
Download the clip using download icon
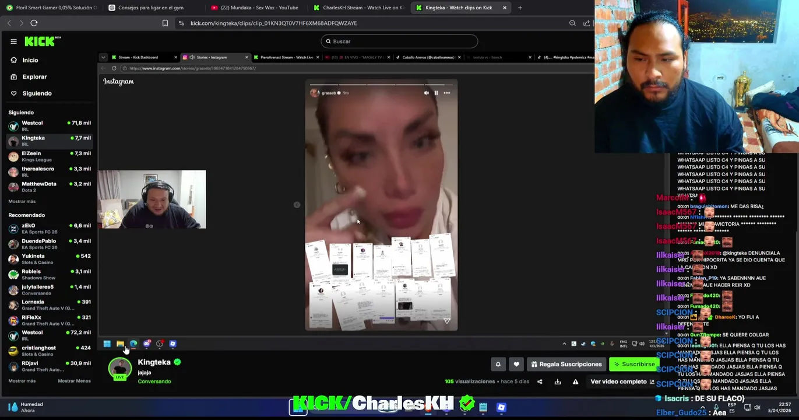click(x=558, y=382)
